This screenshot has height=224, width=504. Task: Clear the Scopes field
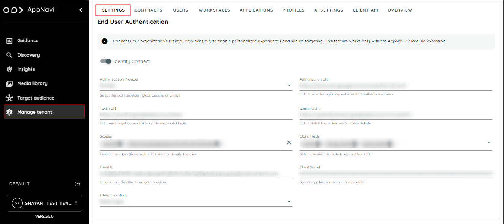(x=289, y=142)
